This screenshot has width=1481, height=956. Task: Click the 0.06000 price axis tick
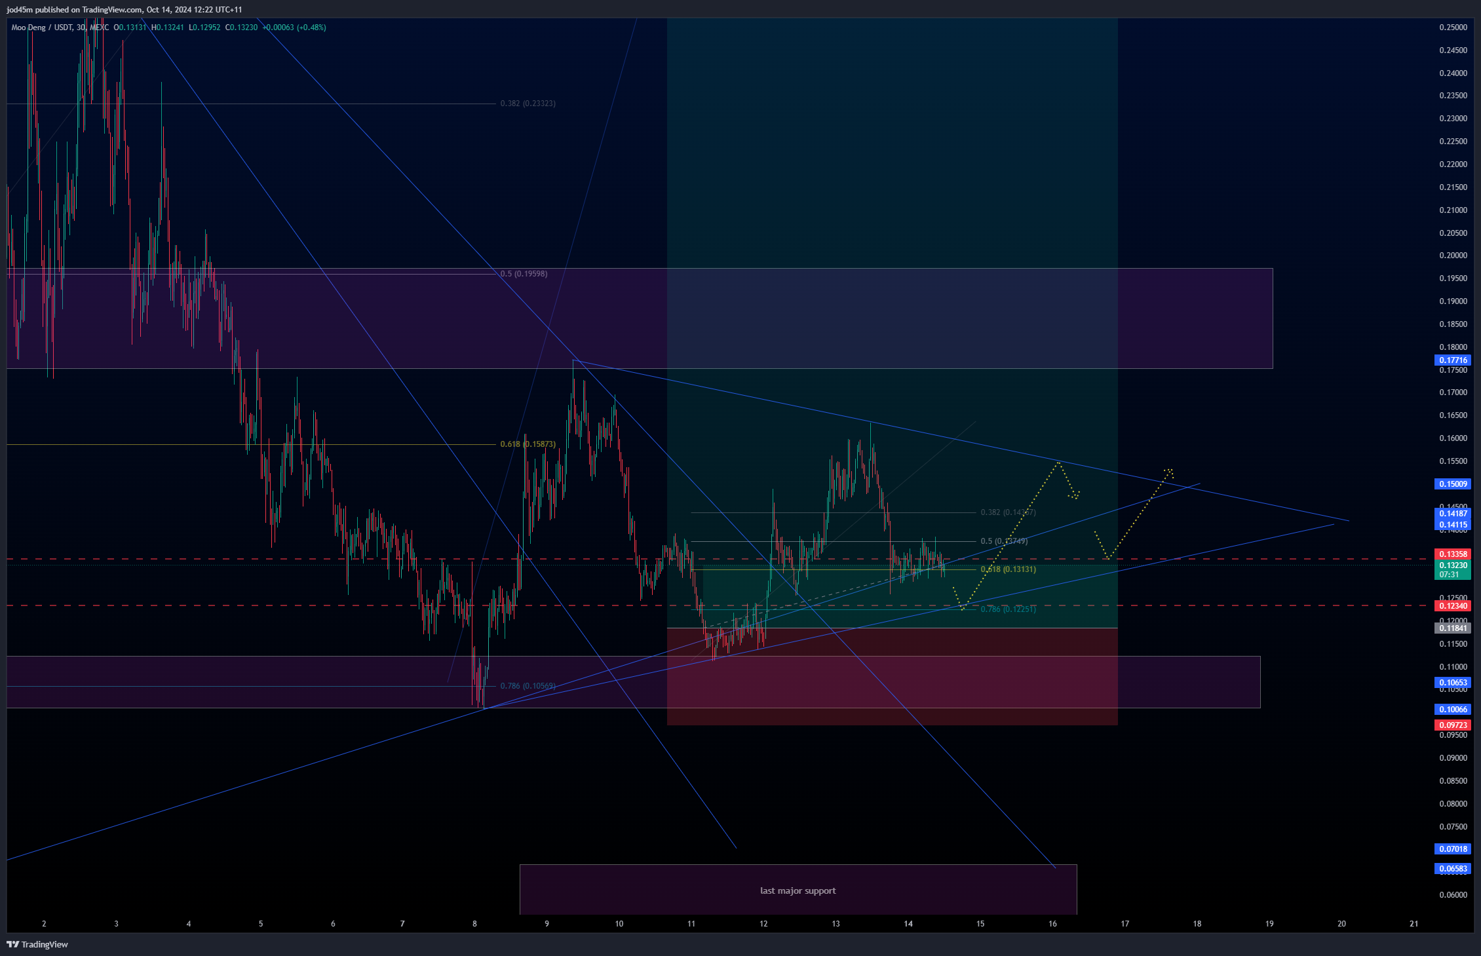(1453, 895)
